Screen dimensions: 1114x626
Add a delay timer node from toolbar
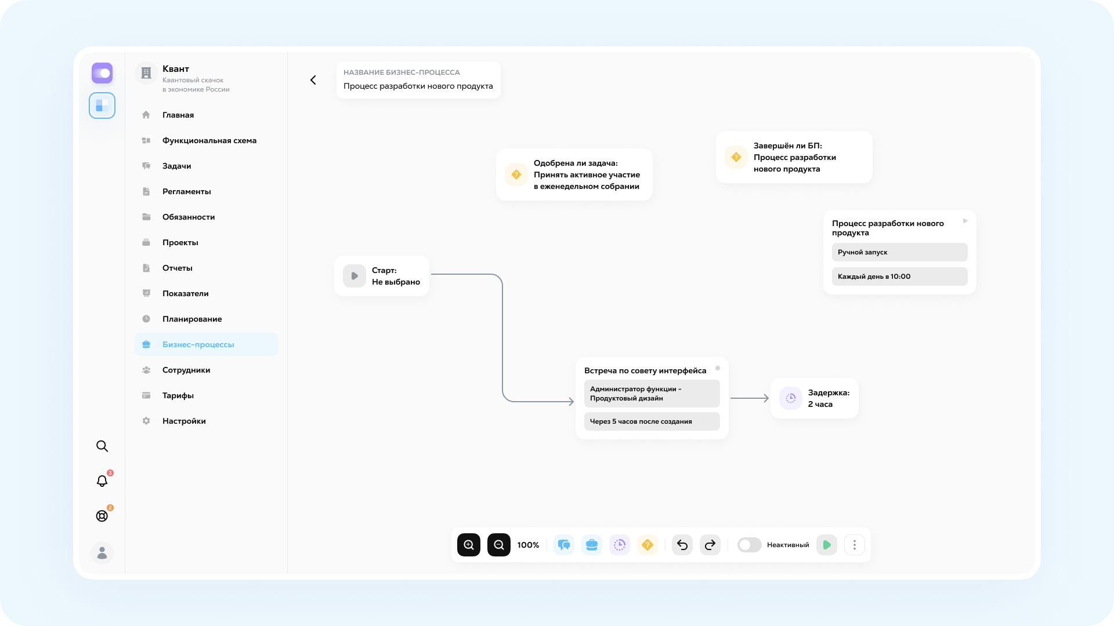[620, 545]
